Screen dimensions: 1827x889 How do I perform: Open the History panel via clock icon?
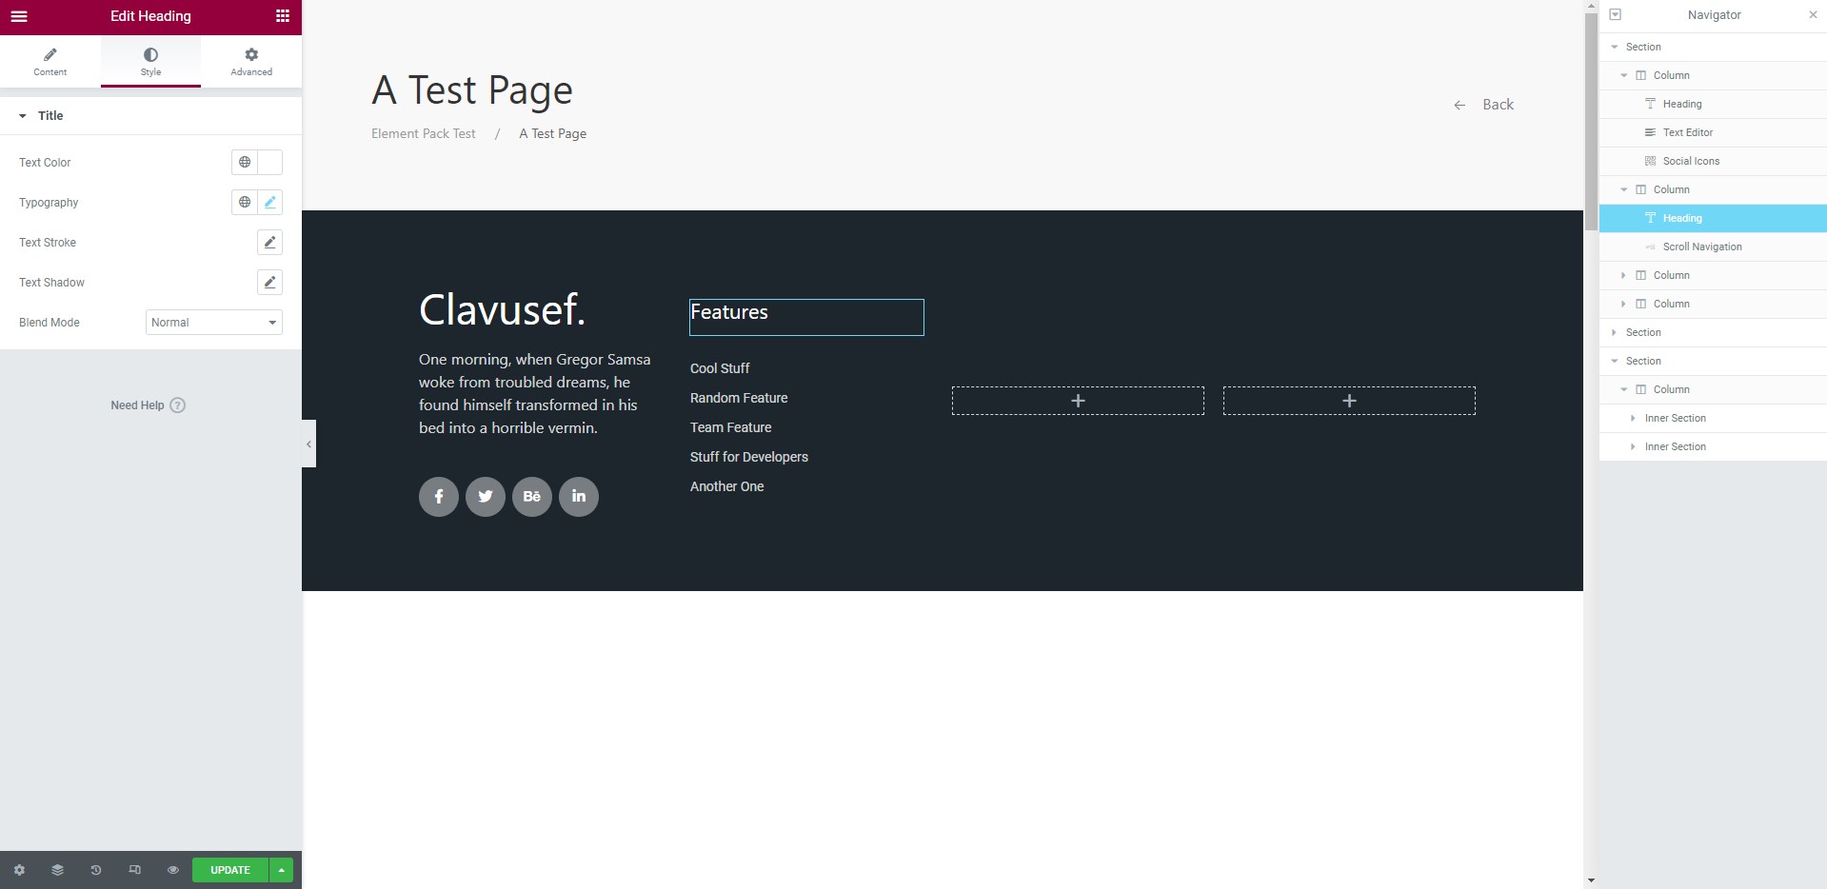point(95,869)
